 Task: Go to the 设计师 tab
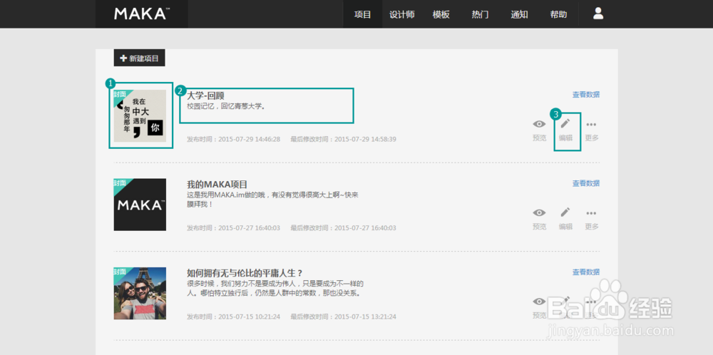(401, 14)
